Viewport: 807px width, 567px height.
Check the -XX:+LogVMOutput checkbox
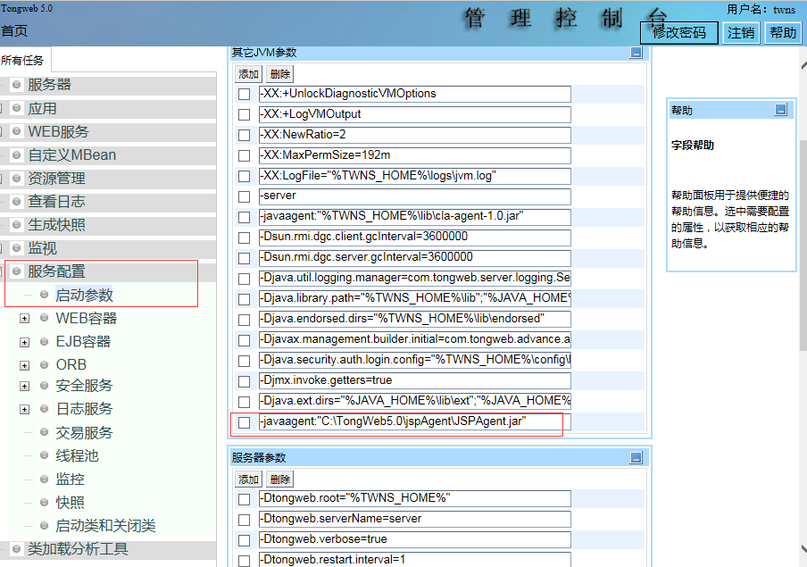pyautogui.click(x=245, y=115)
